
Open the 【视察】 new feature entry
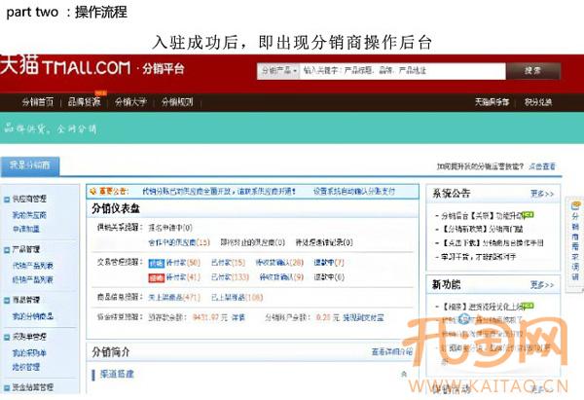[484, 307]
